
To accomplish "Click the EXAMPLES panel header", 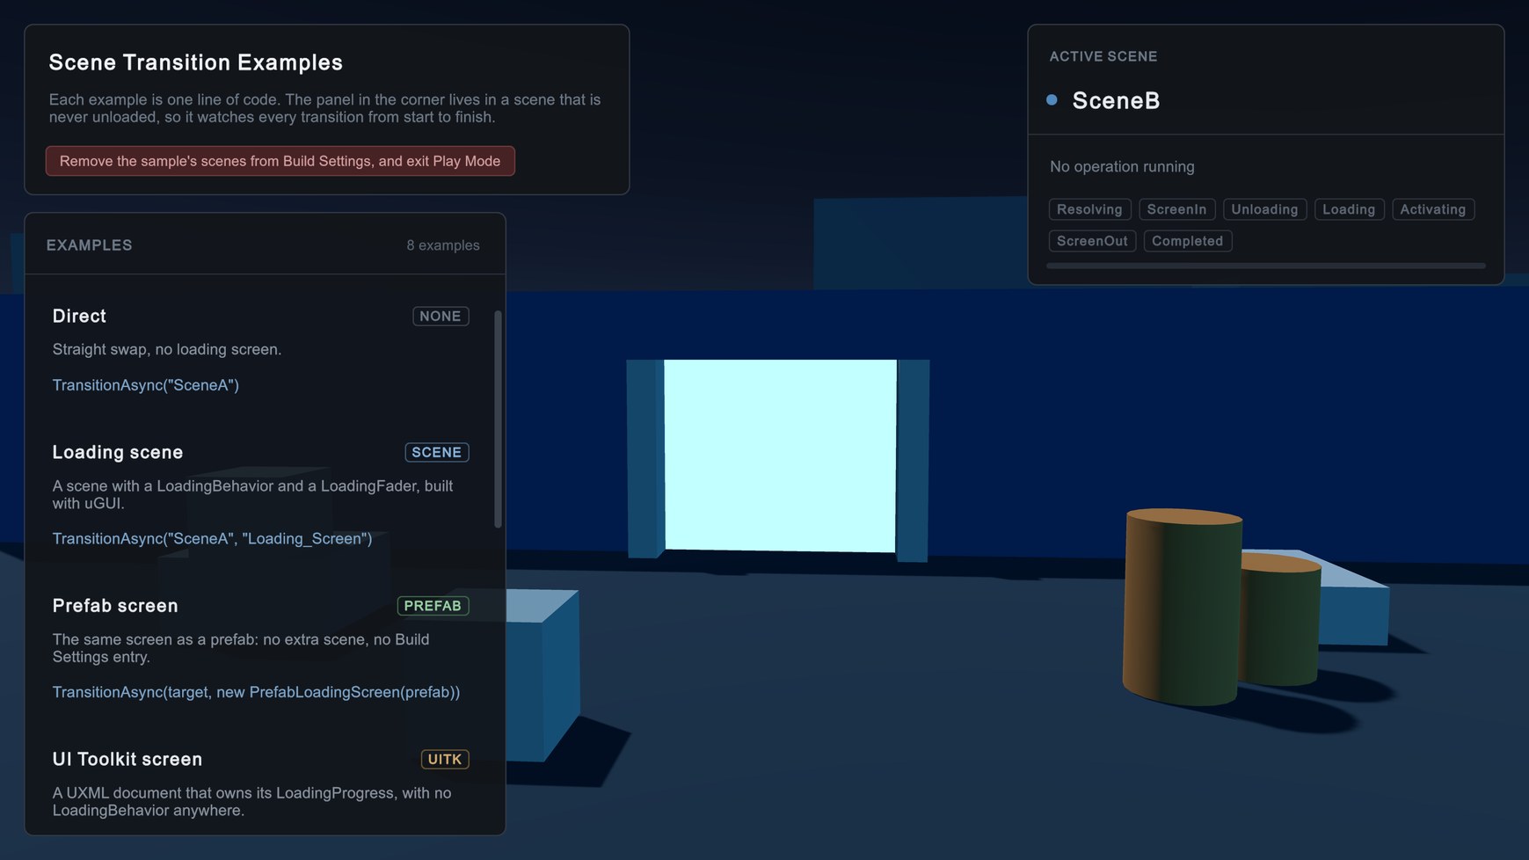I will [90, 245].
